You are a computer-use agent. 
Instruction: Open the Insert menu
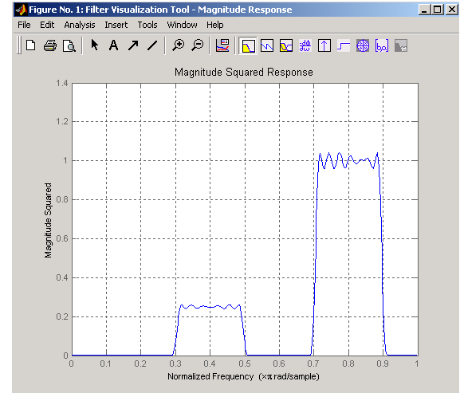(x=116, y=25)
